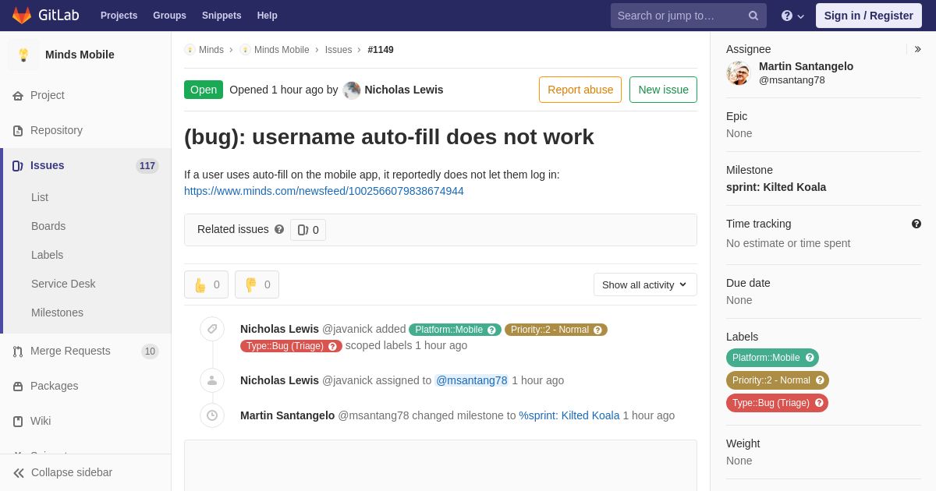Click the Minds group avatar in breadcrumb

coord(190,50)
